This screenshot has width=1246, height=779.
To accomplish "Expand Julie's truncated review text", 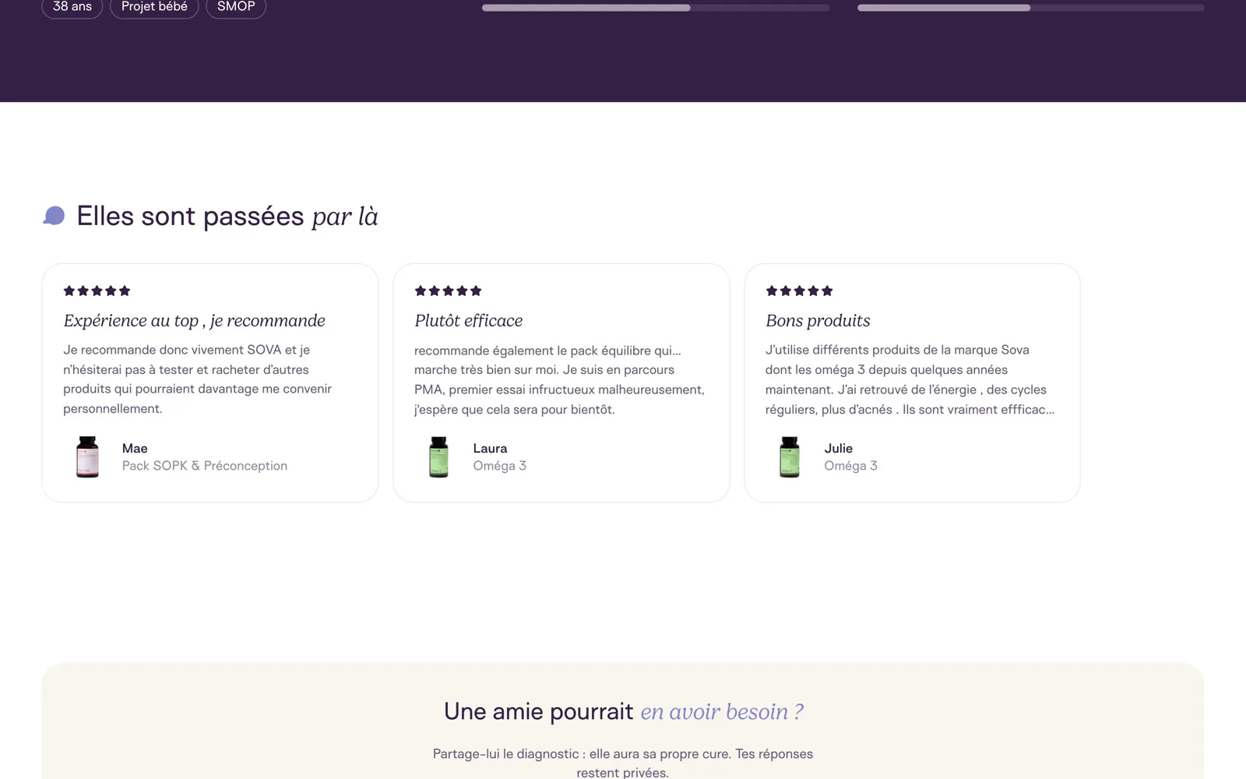I will coord(910,379).
